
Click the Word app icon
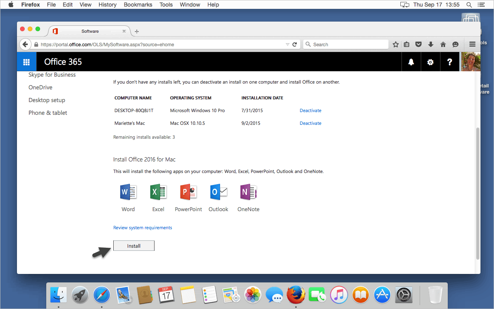[128, 192]
